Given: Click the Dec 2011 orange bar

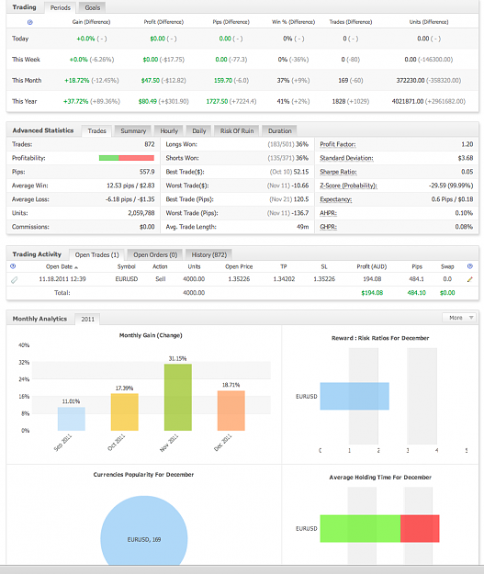Looking at the screenshot, I should coord(231,411).
